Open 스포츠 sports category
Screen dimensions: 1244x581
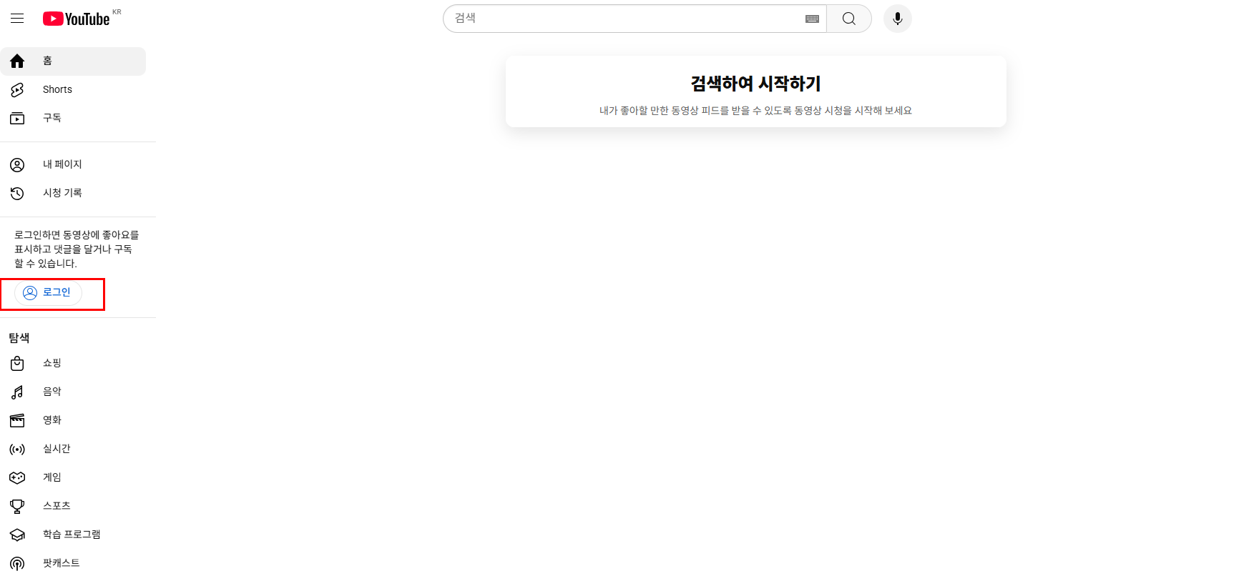click(57, 506)
